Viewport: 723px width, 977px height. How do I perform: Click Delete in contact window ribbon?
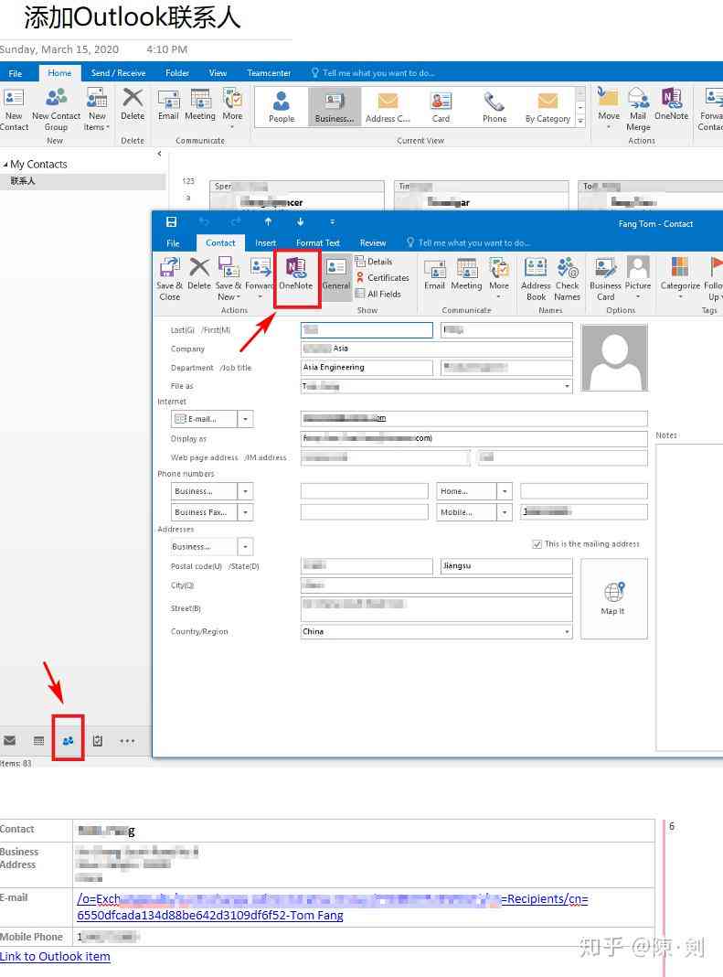(199, 274)
